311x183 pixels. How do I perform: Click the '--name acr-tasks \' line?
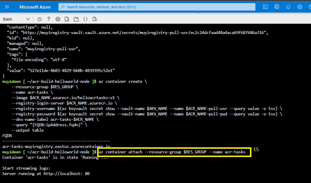[32, 92]
